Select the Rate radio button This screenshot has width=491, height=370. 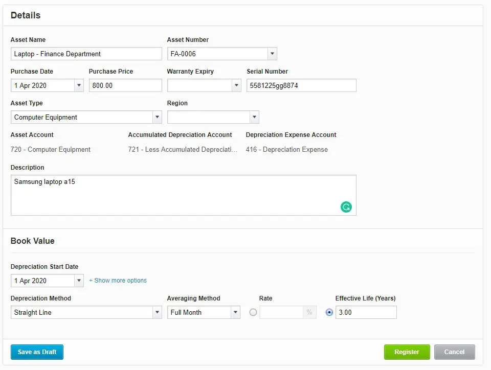pos(253,312)
